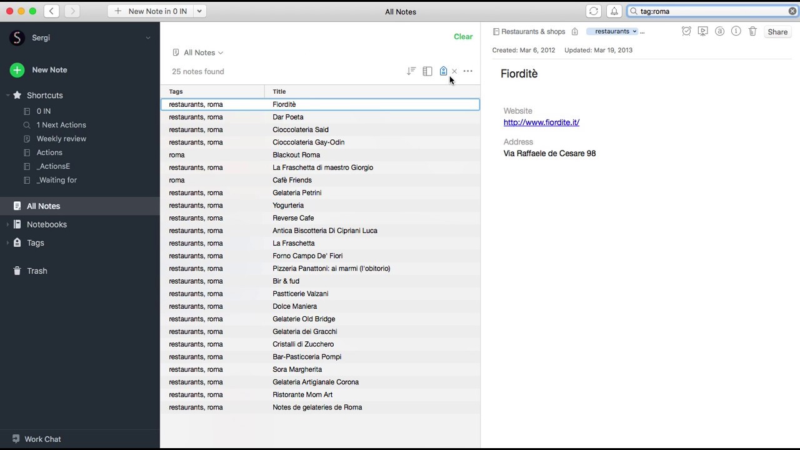The width and height of the screenshot is (800, 450).
Task: Expand the Notebooks section
Action: tap(7, 224)
